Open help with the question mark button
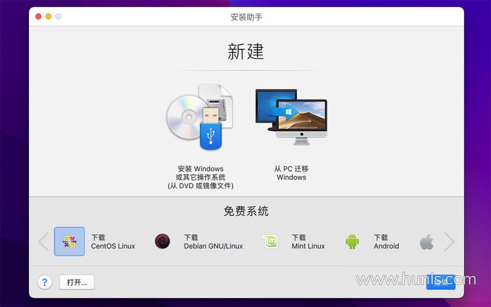This screenshot has height=307, width=491. 45,282
